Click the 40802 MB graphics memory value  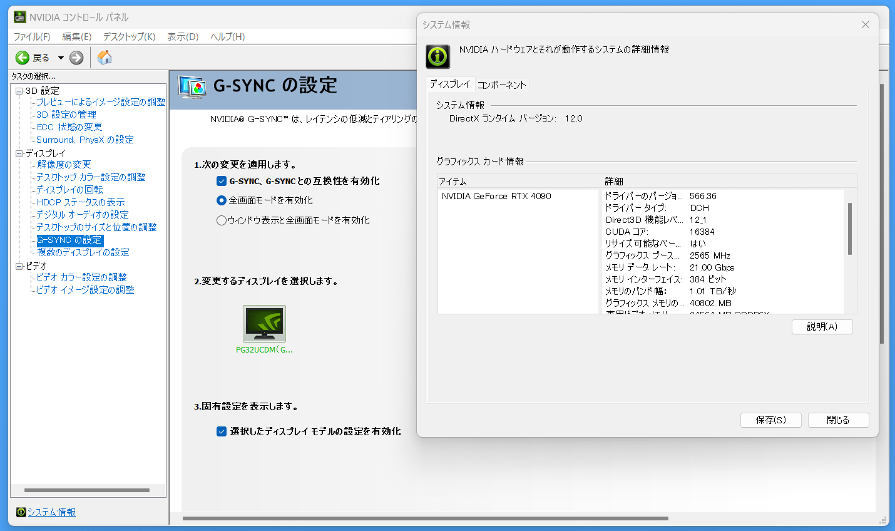[710, 303]
